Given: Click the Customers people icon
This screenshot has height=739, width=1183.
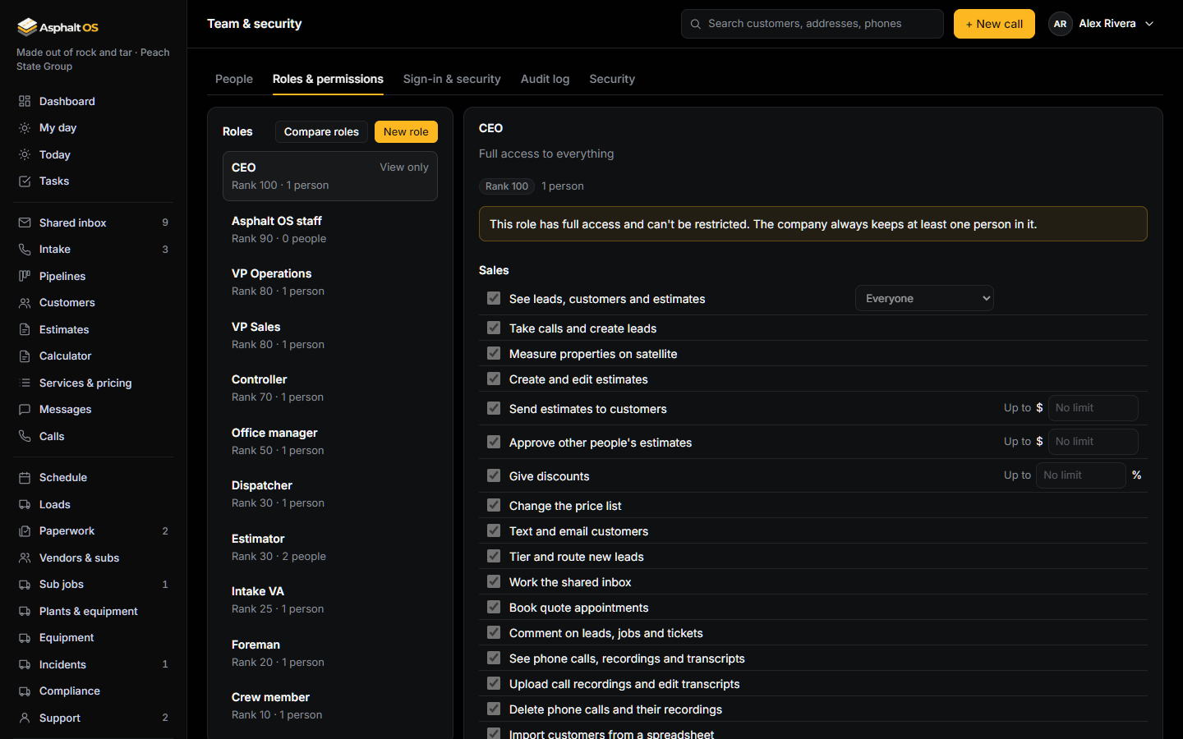Looking at the screenshot, I should 25,303.
